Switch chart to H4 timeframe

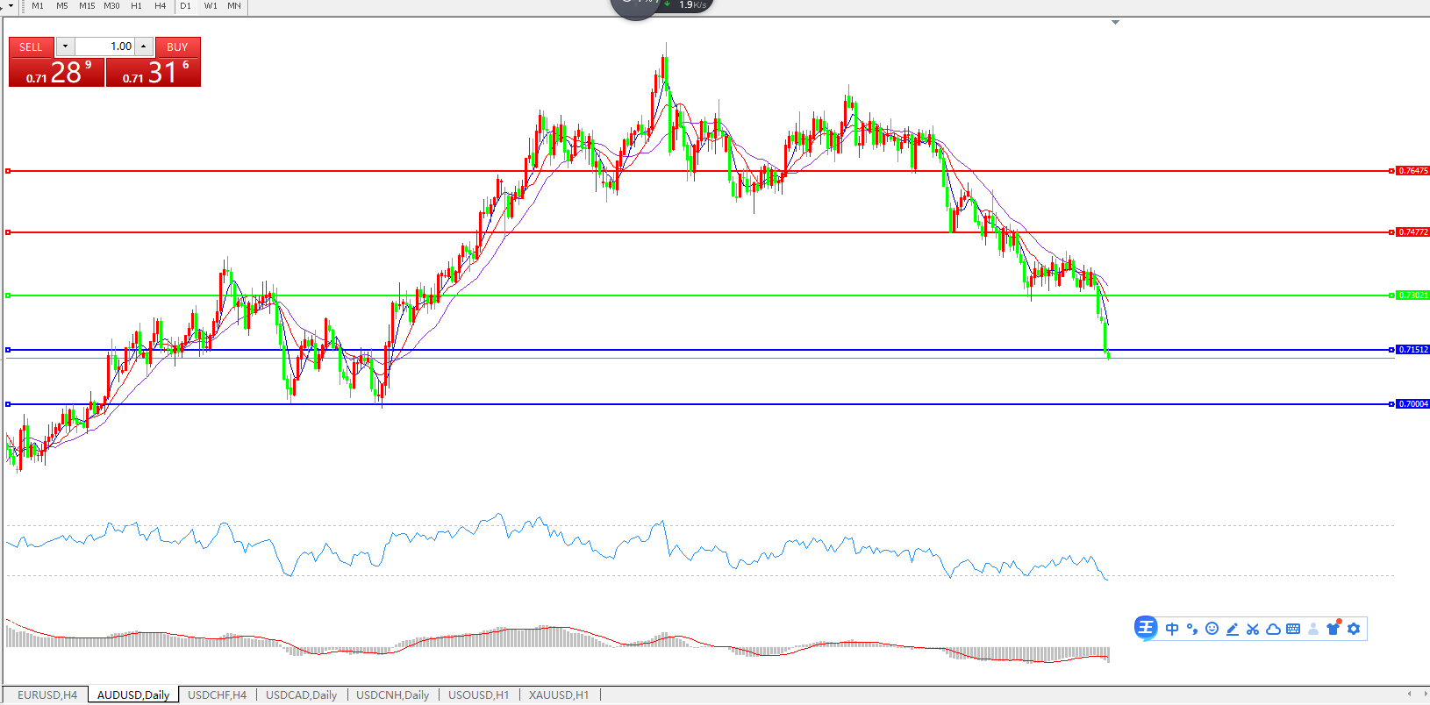tap(160, 6)
